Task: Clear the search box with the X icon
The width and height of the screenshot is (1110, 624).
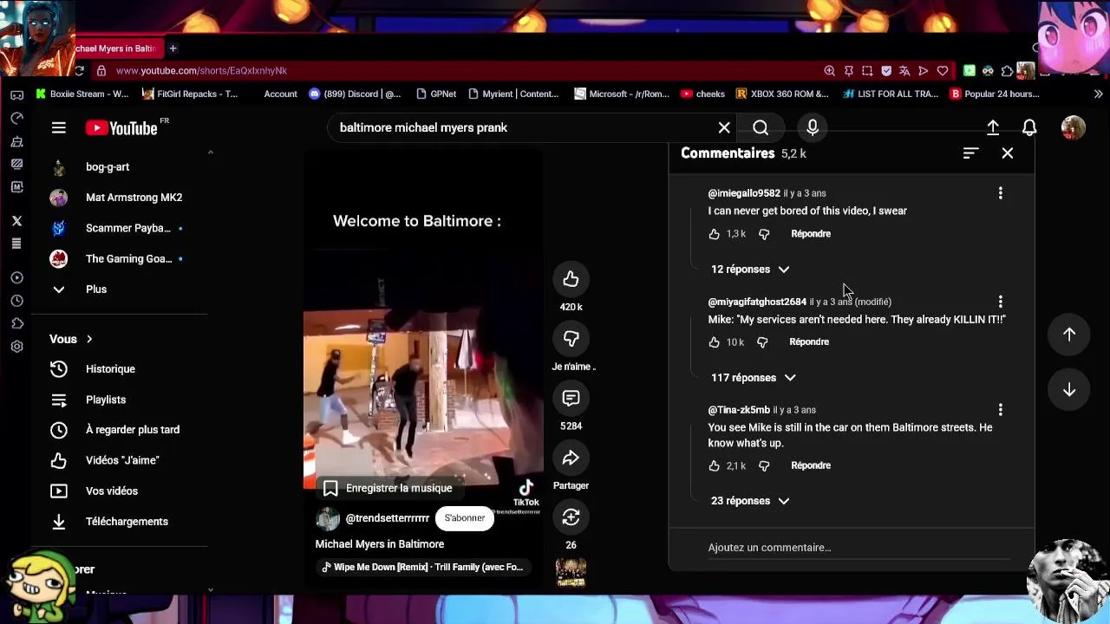Action: [724, 127]
